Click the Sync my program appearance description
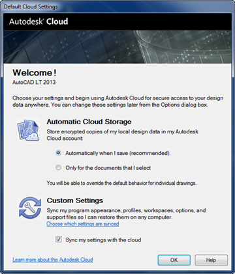 click(126, 213)
